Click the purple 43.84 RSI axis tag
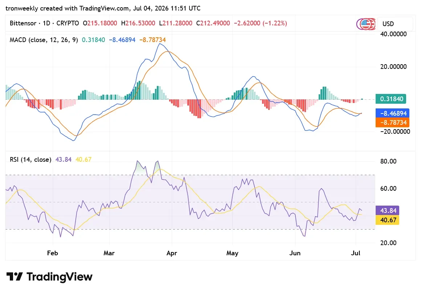 388,211
